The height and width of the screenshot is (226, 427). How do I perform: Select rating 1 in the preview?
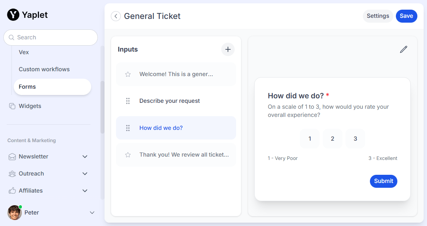click(310, 139)
